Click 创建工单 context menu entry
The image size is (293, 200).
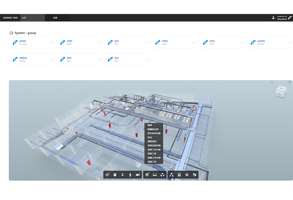coord(152,162)
